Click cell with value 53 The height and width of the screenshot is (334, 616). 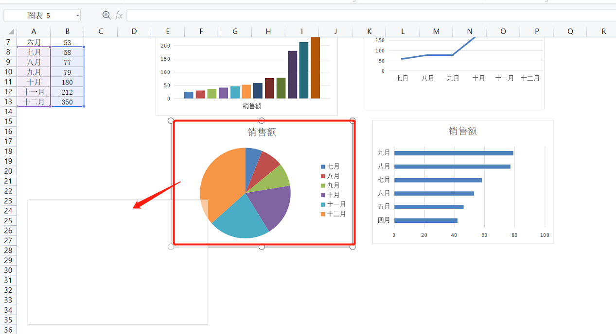[67, 42]
